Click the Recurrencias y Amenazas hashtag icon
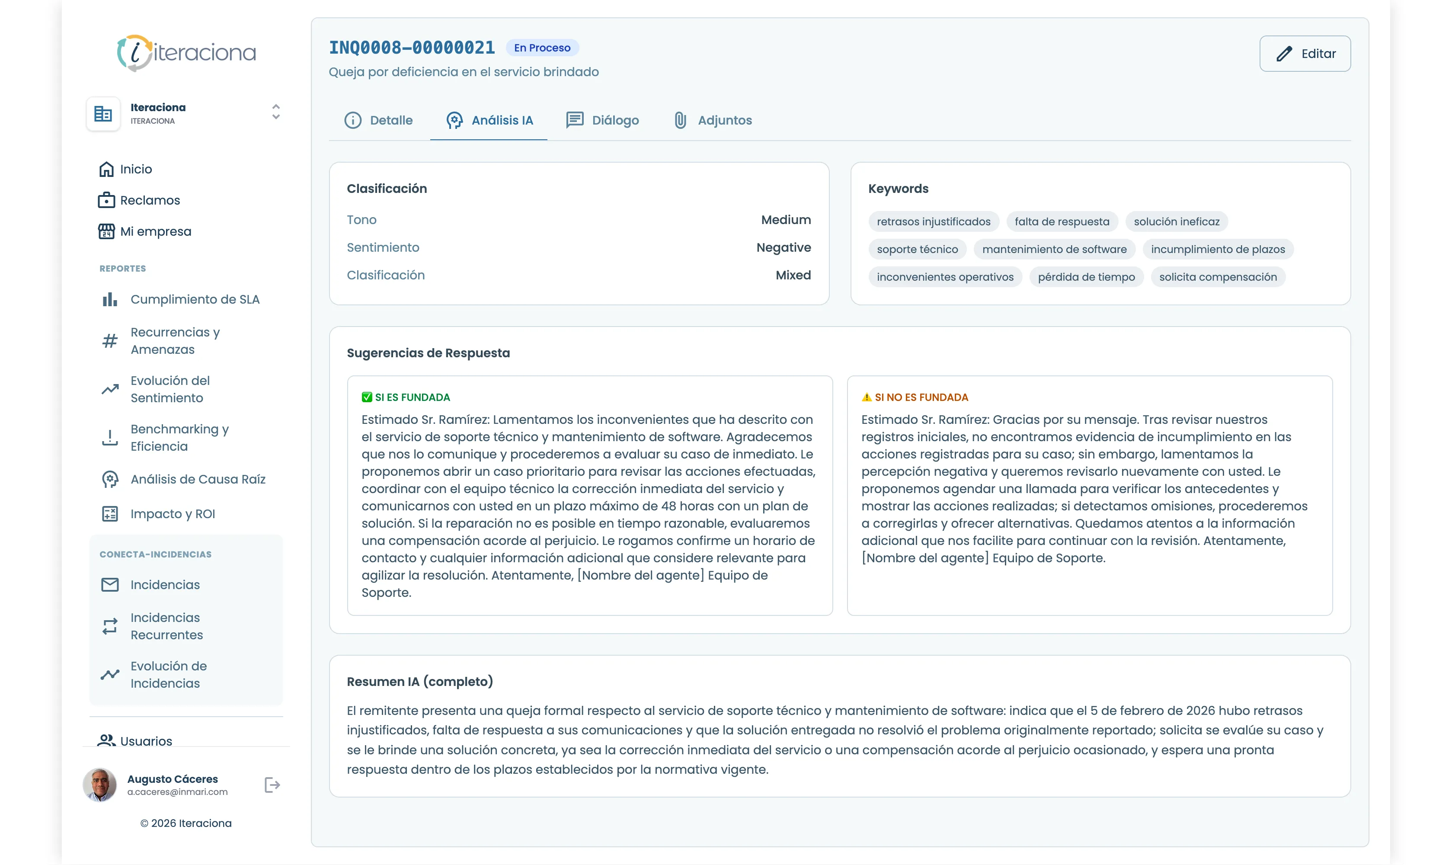The height and width of the screenshot is (865, 1452). [x=110, y=341]
